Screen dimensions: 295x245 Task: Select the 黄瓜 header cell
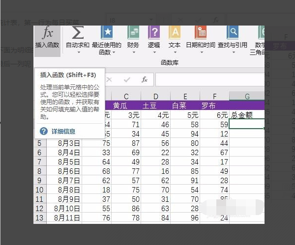click(123, 105)
